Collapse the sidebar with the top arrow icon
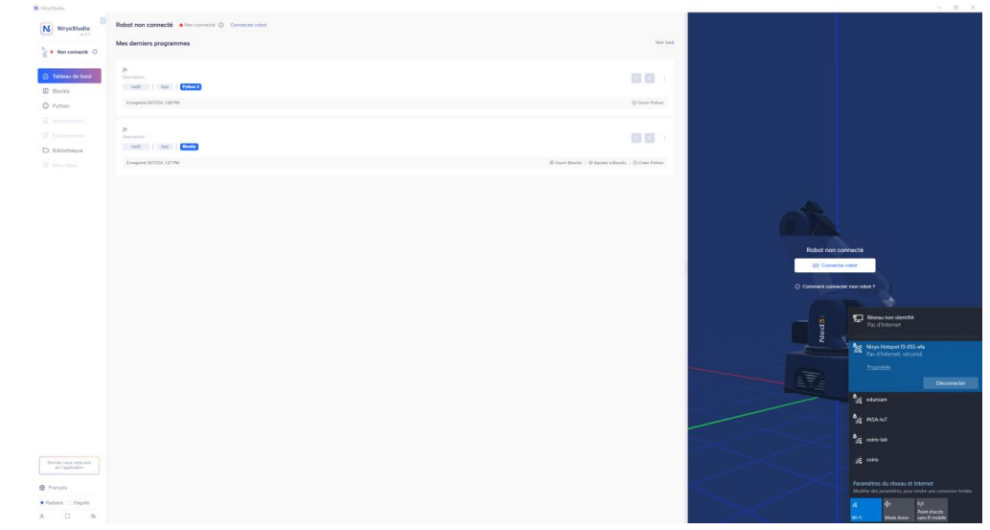 click(103, 21)
